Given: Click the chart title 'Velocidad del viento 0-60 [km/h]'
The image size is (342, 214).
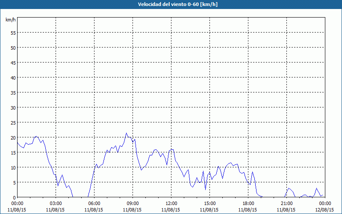Looking at the screenshot, I should (x=177, y=4).
